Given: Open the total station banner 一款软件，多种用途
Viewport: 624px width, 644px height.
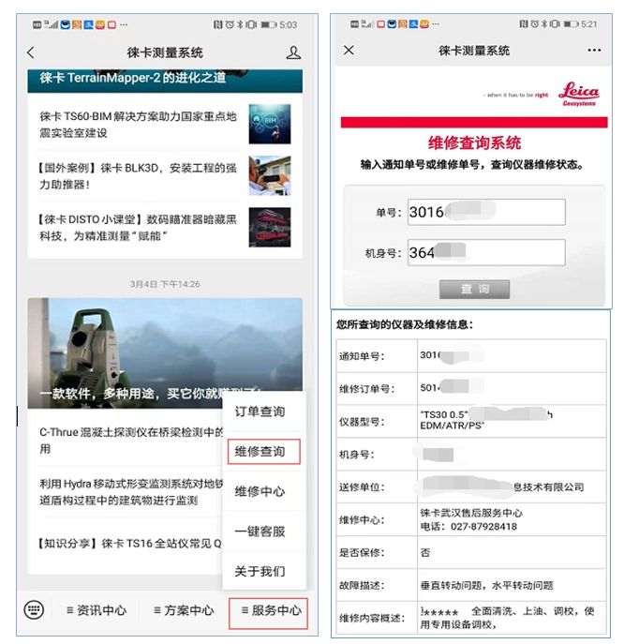Looking at the screenshot, I should click(165, 352).
